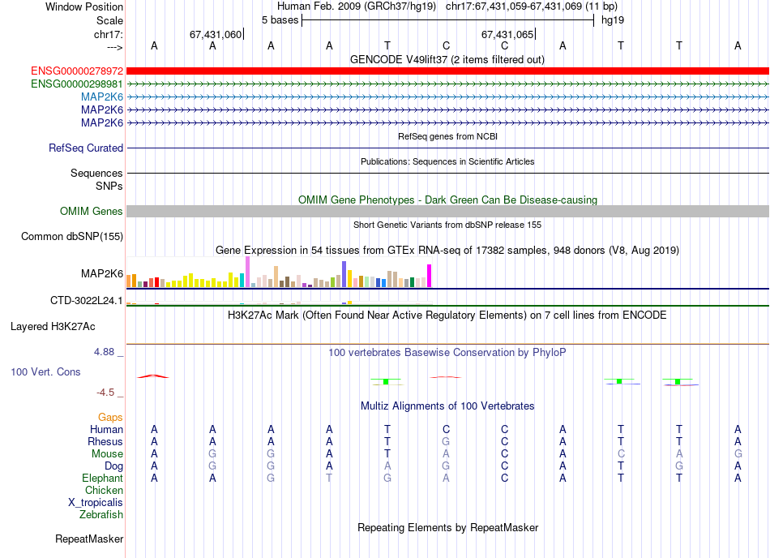The image size is (770, 558).
Task: Click the Elephant species label
Action: tap(103, 479)
